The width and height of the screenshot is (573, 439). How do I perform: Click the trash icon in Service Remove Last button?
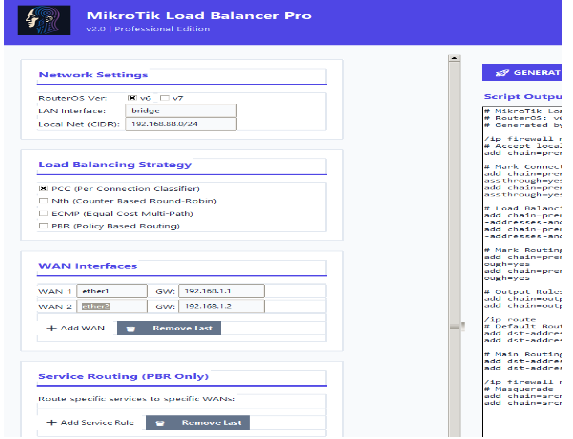coord(160,422)
